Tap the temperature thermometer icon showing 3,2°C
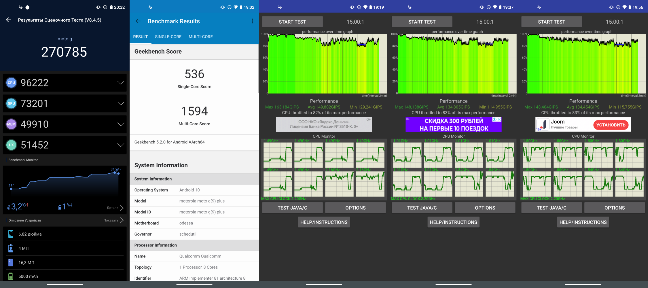Viewport: 648px width, 288px height. tap(9, 207)
